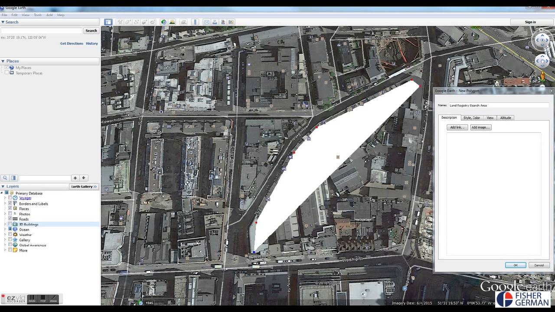Open the File menu
The width and height of the screenshot is (555, 312).
tap(4, 15)
